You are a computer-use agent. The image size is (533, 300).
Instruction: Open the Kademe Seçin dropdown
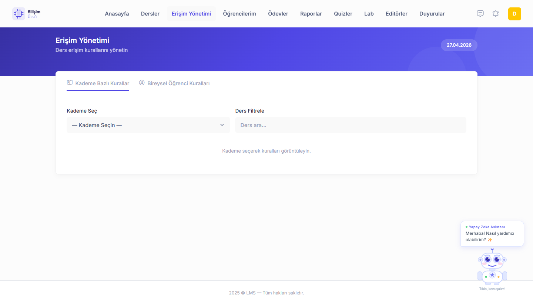coord(148,125)
